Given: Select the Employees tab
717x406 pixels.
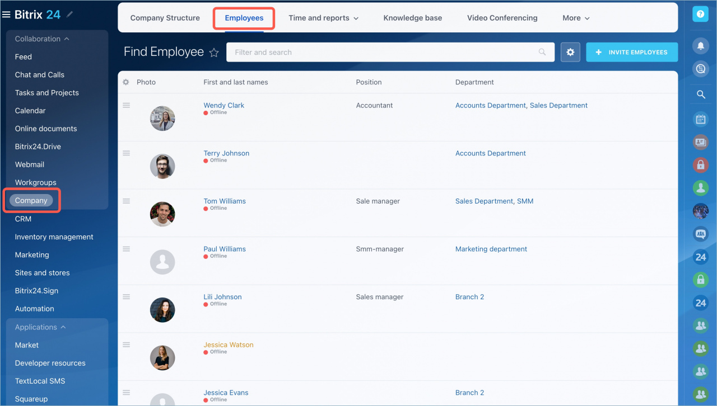Looking at the screenshot, I should pyautogui.click(x=244, y=18).
